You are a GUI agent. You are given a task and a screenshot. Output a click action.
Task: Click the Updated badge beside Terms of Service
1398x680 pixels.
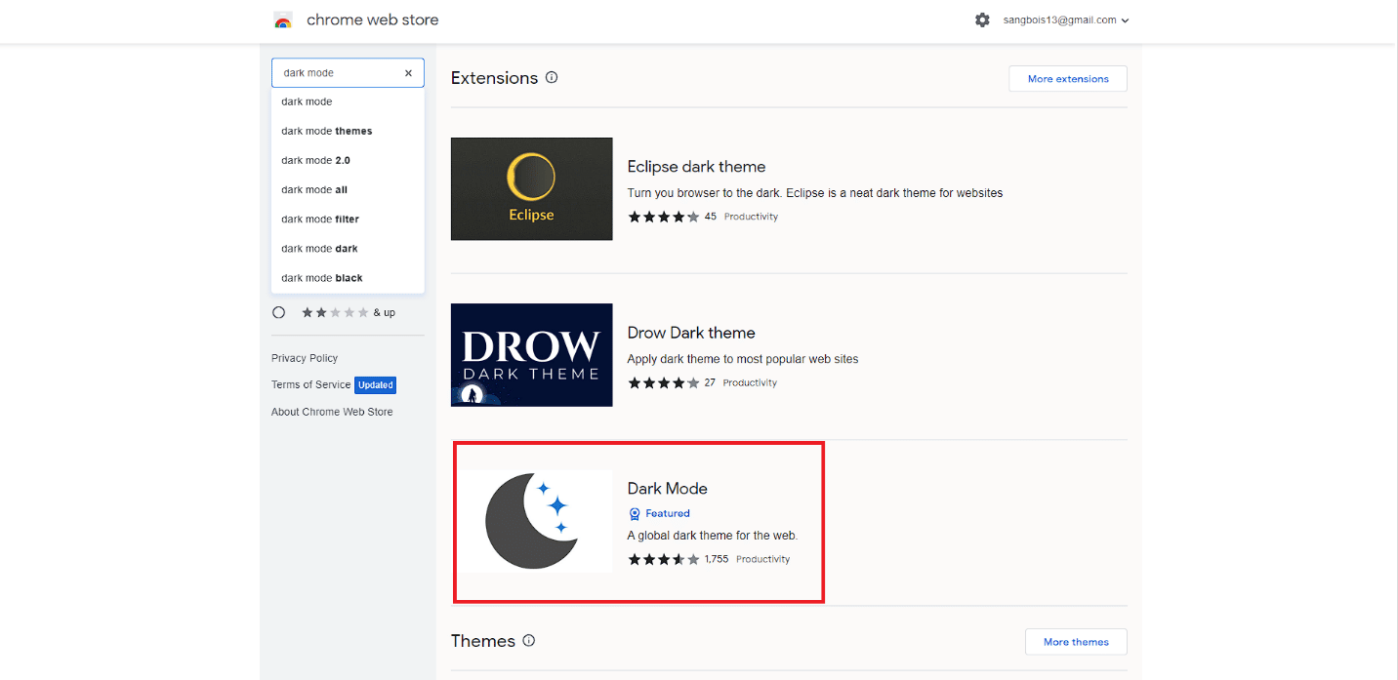pyautogui.click(x=375, y=384)
